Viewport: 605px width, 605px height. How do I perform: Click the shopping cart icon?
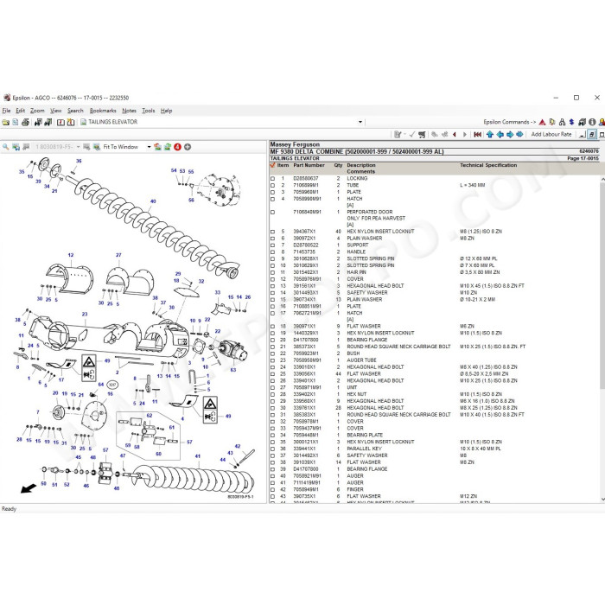pos(422,135)
